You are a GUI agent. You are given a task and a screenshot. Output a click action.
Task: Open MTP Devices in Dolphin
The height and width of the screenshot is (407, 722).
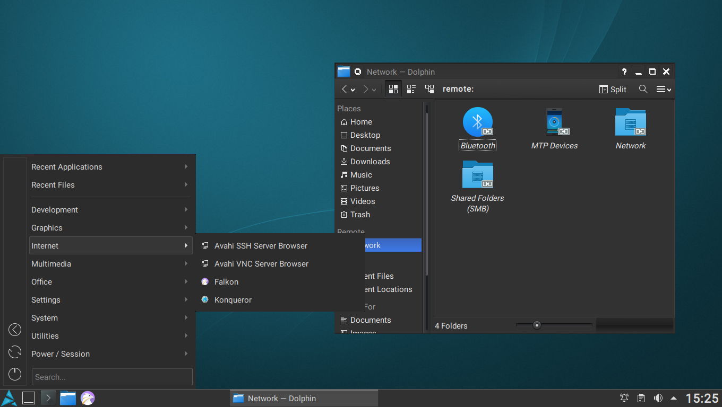[554, 122]
